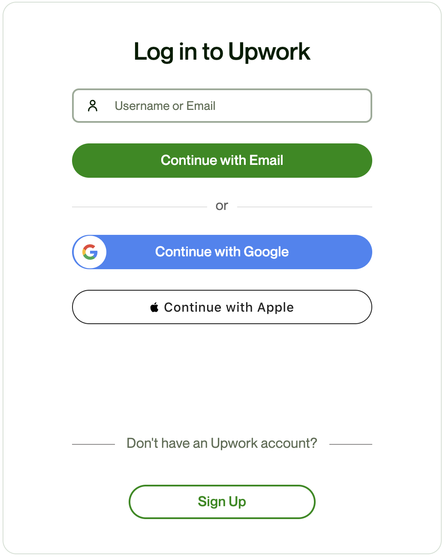
Task: Click the "Log in to Upwork" heading
Action: point(222,52)
